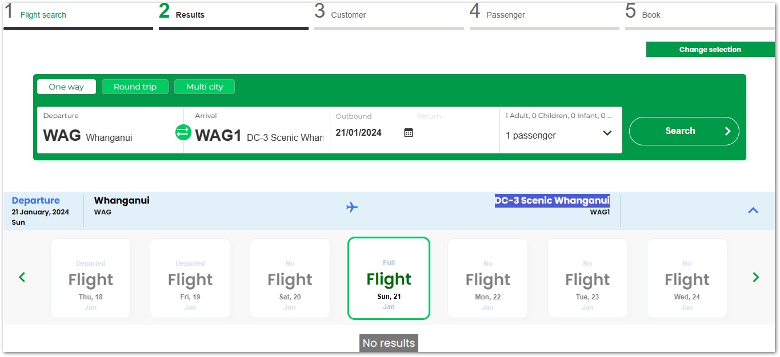Click the airplane icon in route header
Screen dimensions: 780x357
[x=352, y=206]
